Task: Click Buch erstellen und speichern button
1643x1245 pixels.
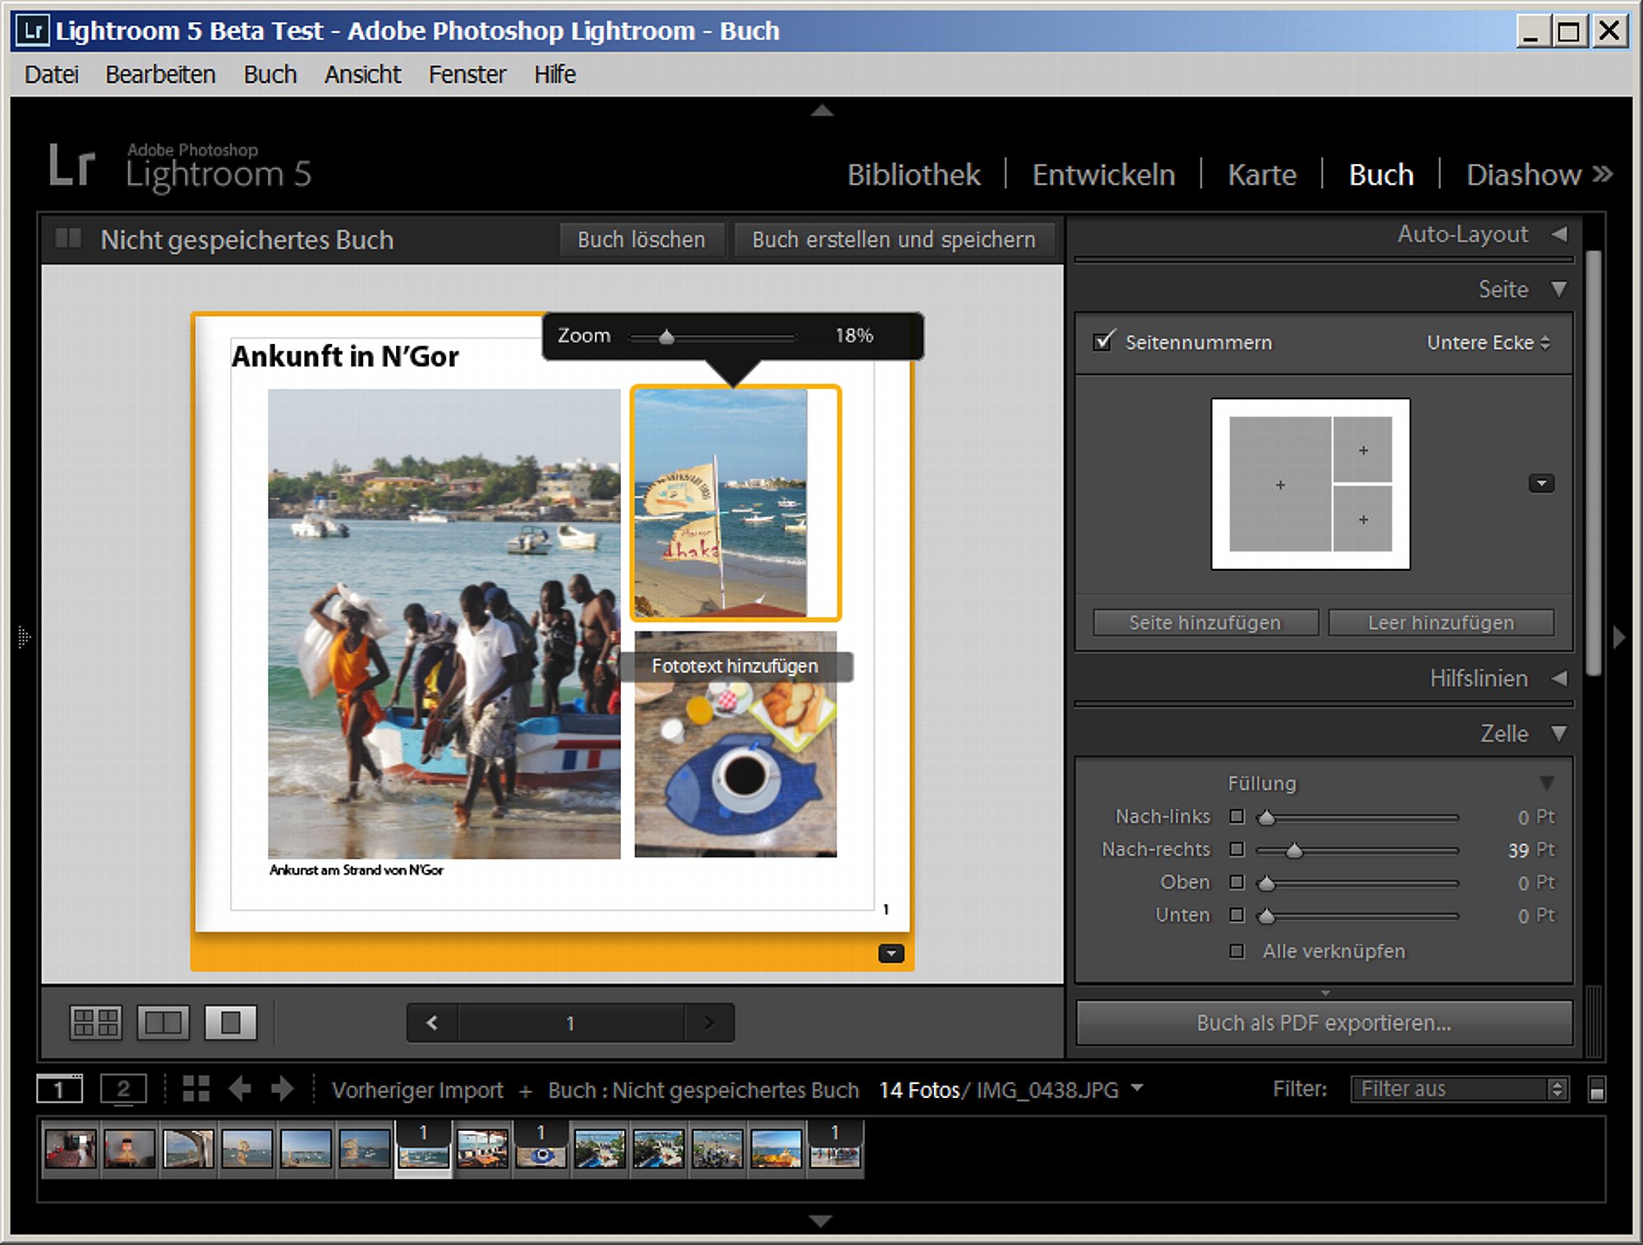Action: tap(894, 240)
